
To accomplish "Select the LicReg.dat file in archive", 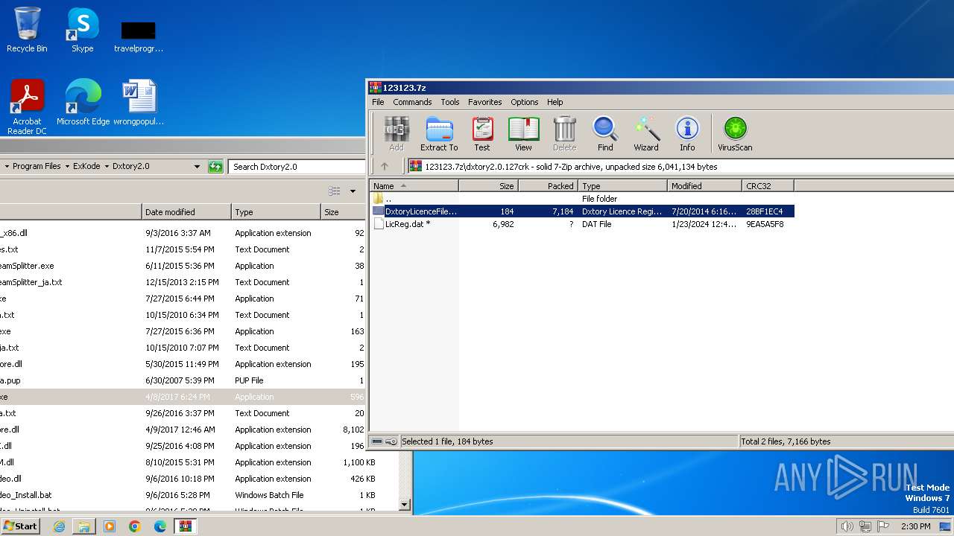I will [x=583, y=224].
